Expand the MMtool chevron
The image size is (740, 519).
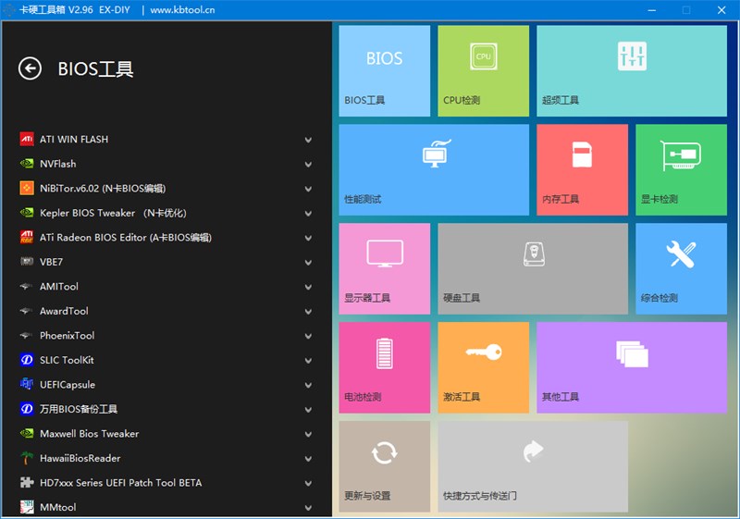tap(308, 508)
